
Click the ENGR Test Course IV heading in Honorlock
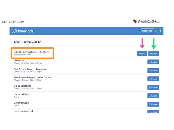[x=27, y=42]
